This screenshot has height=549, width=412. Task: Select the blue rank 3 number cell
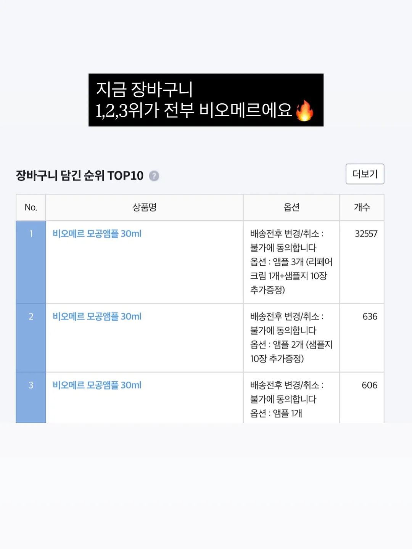click(x=31, y=398)
